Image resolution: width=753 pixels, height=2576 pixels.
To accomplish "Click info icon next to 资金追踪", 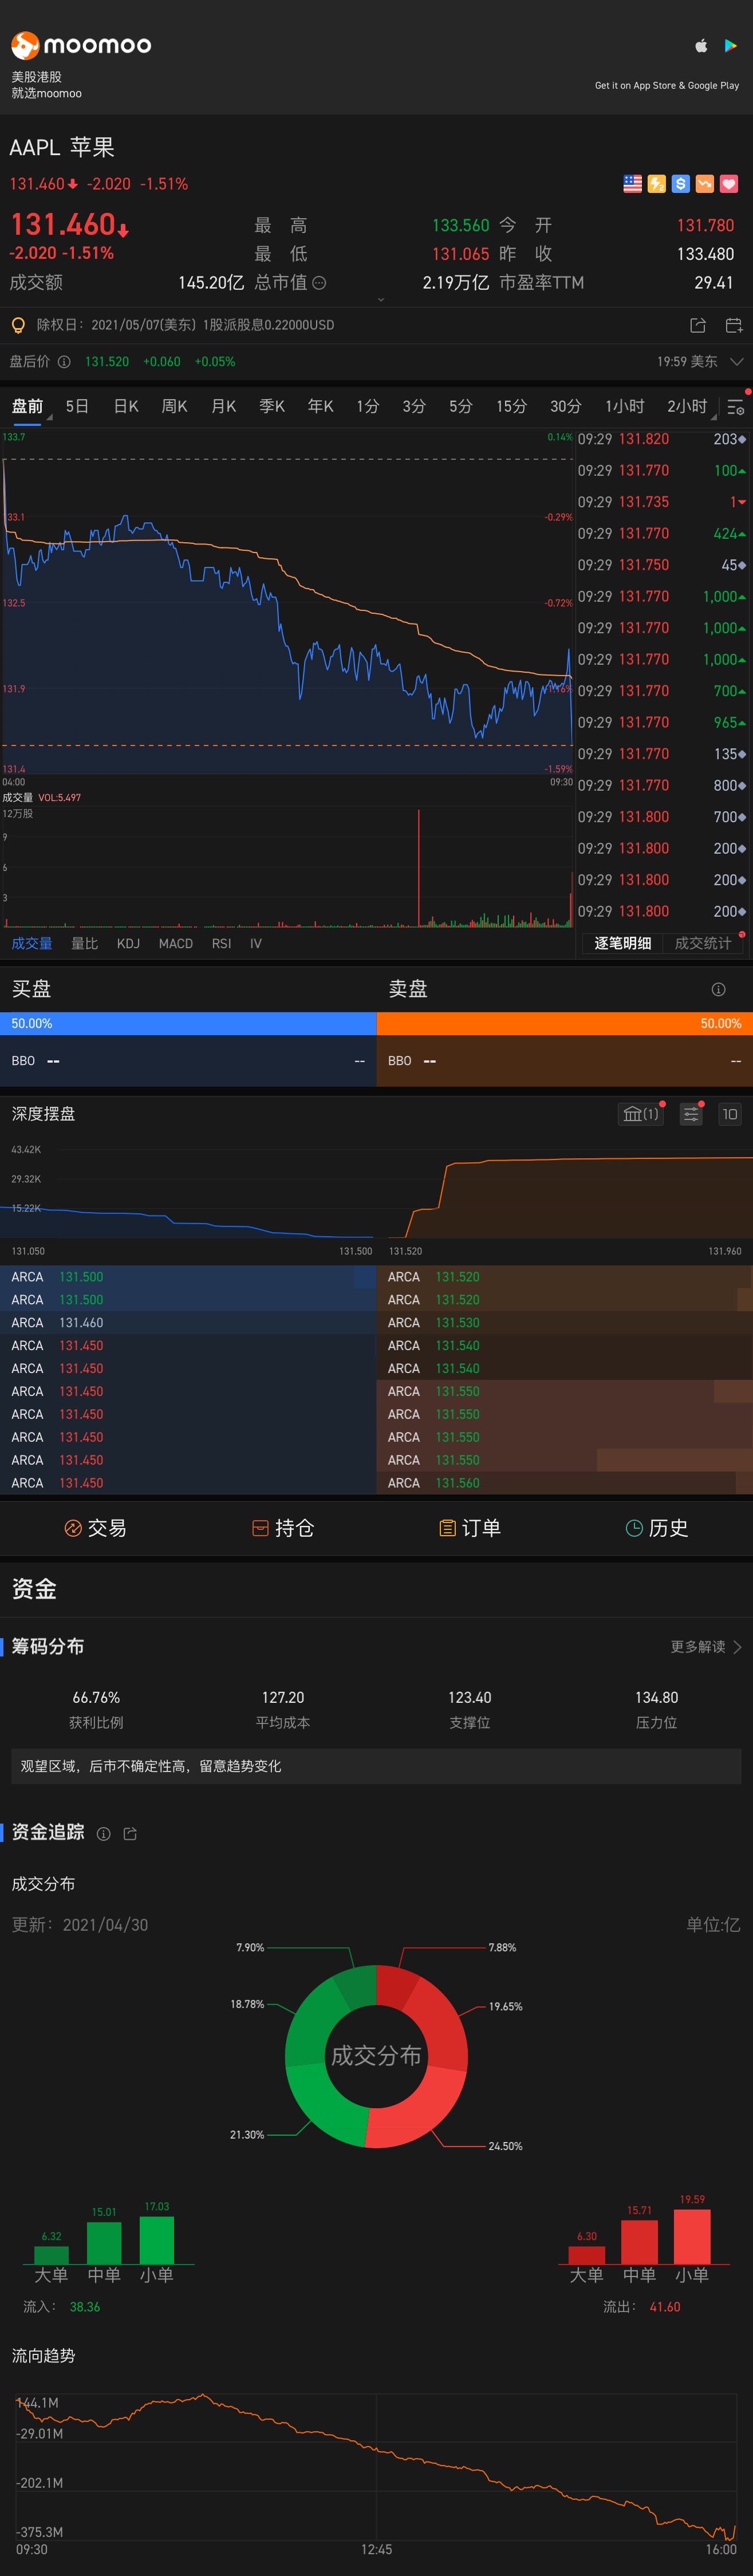I will coord(103,1834).
